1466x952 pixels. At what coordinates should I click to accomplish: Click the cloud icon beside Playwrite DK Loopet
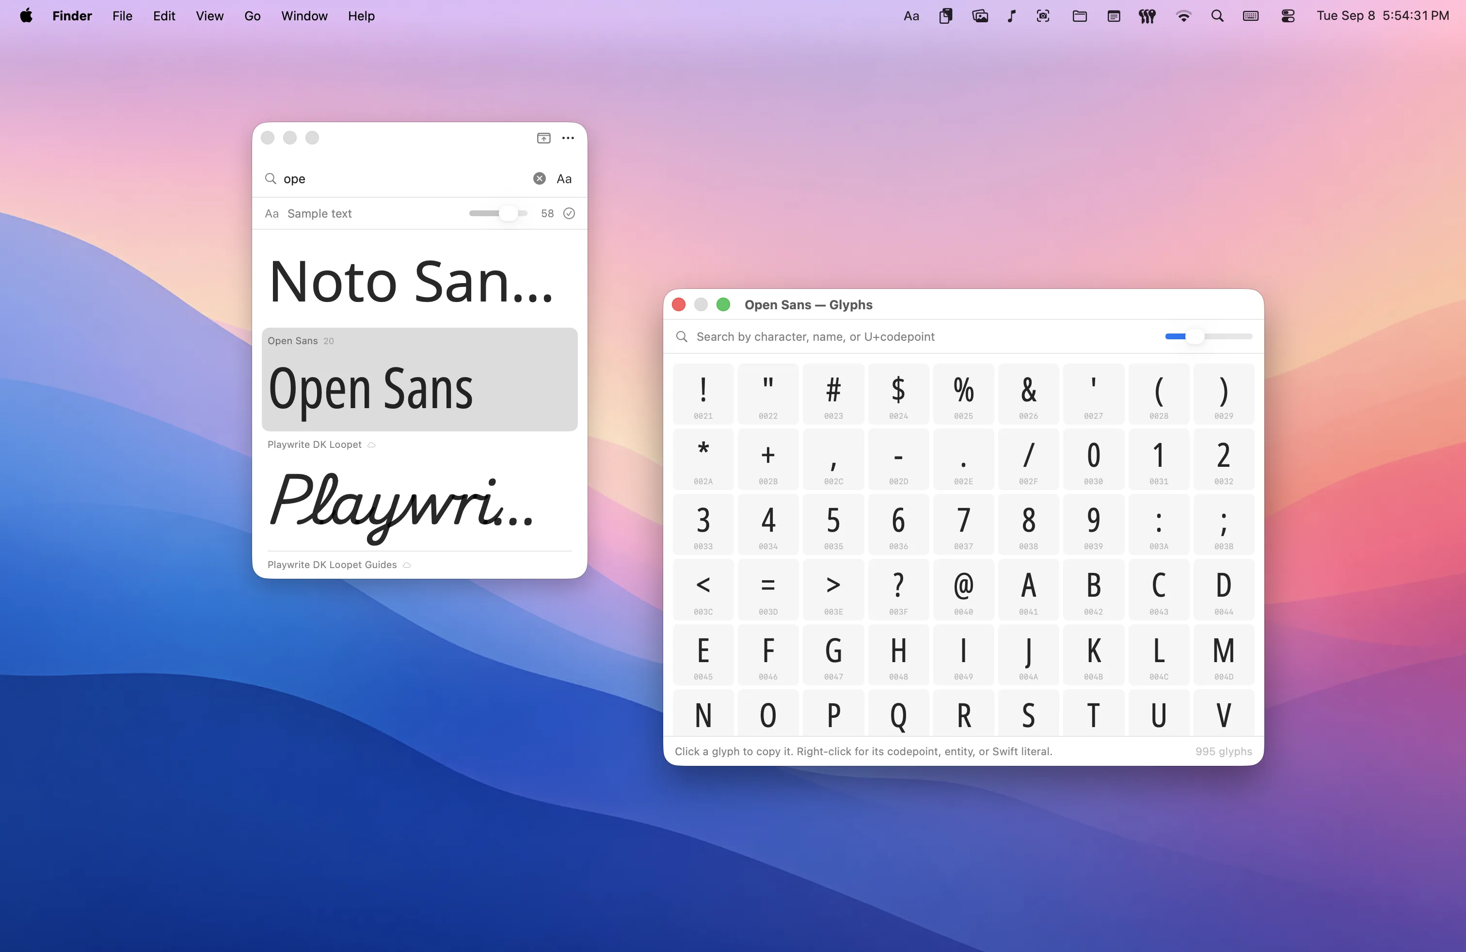[371, 444]
